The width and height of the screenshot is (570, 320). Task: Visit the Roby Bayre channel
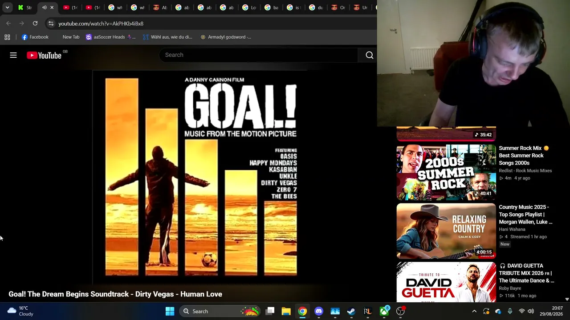[x=510, y=288]
